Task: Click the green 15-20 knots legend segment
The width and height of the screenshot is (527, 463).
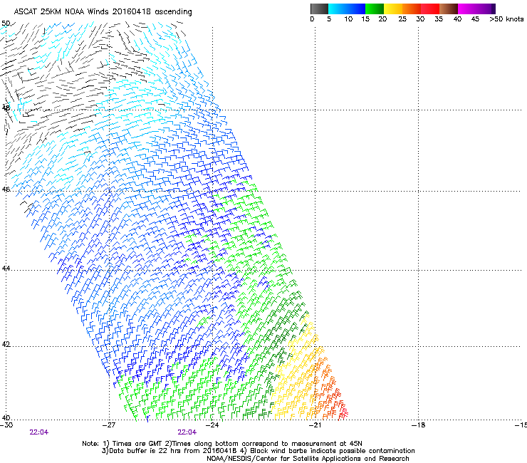Action: [x=375, y=9]
